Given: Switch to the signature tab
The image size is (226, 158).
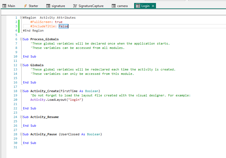Looking at the screenshot, I should [x=56, y=6].
